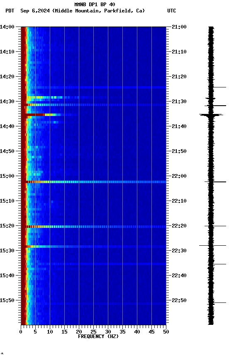Click the seismogram spike just after 22:00 UTC
This screenshot has width=229, height=358.
pyautogui.click(x=215, y=182)
